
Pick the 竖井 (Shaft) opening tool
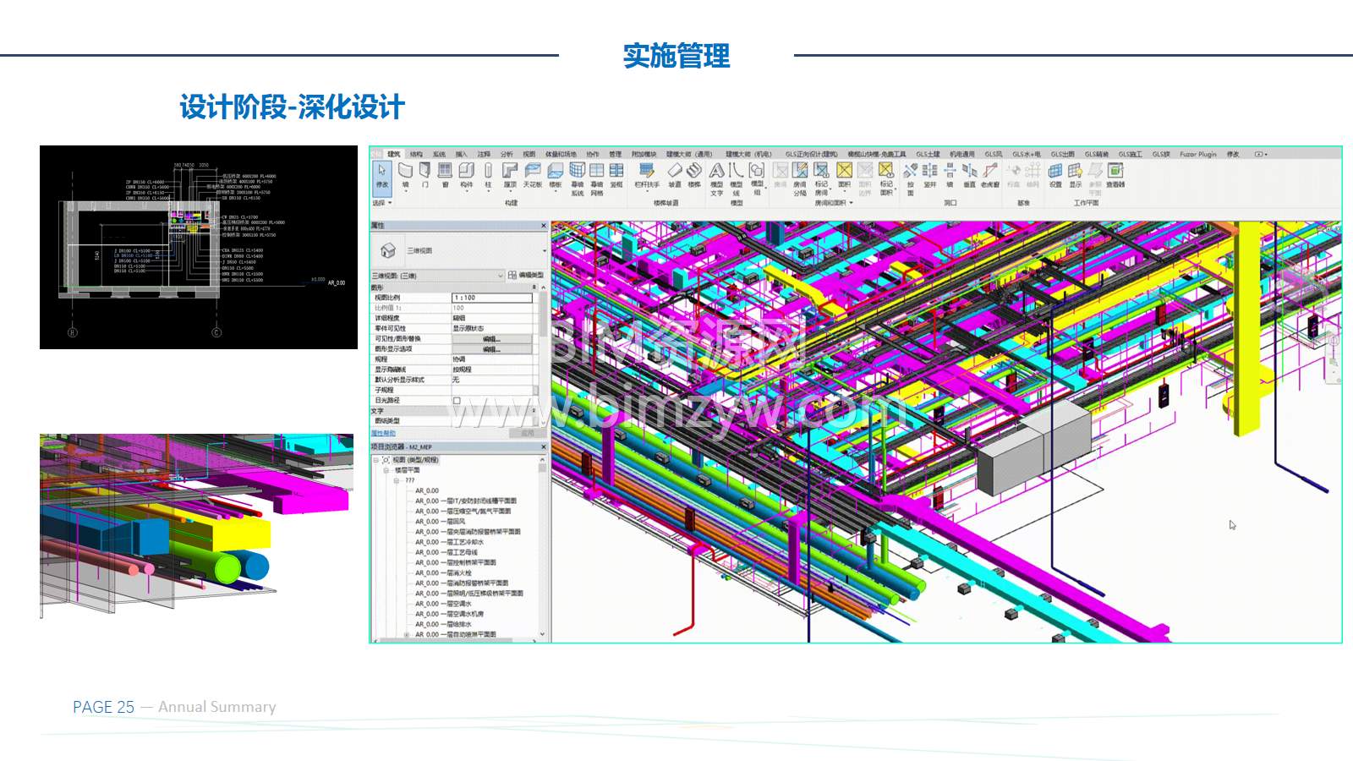(930, 175)
